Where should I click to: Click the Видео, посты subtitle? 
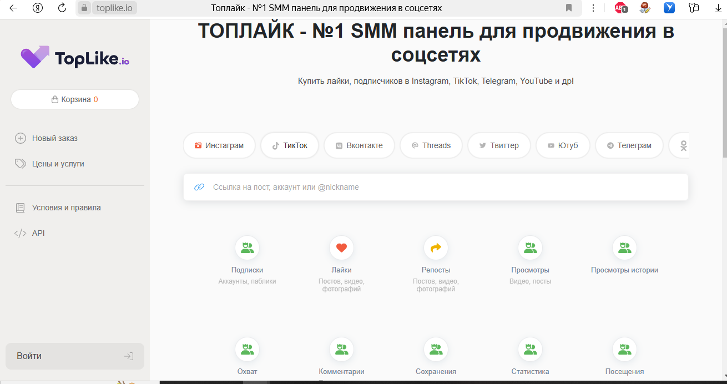(530, 281)
